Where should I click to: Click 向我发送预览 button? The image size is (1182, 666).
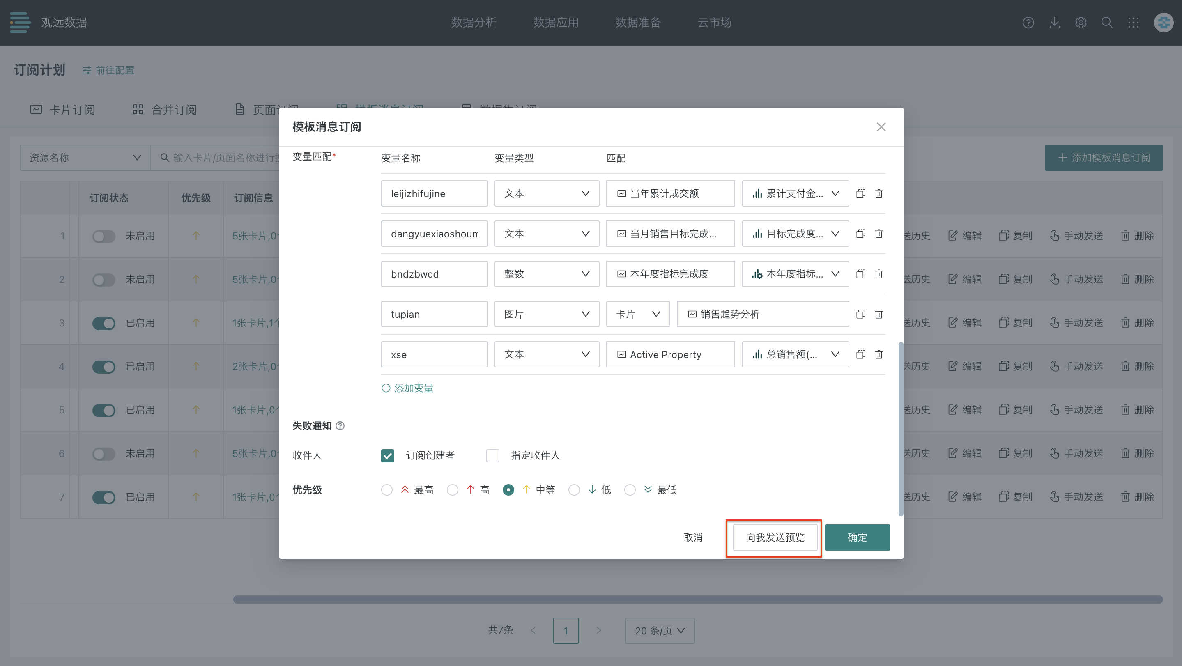(x=775, y=537)
